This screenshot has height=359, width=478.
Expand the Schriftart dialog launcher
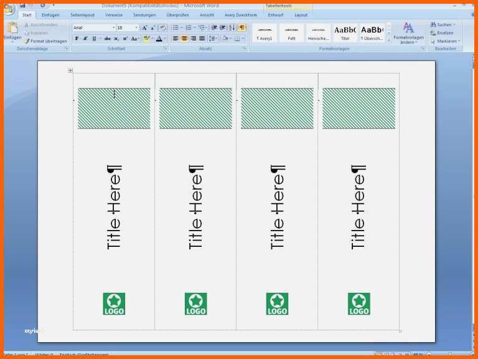point(166,48)
